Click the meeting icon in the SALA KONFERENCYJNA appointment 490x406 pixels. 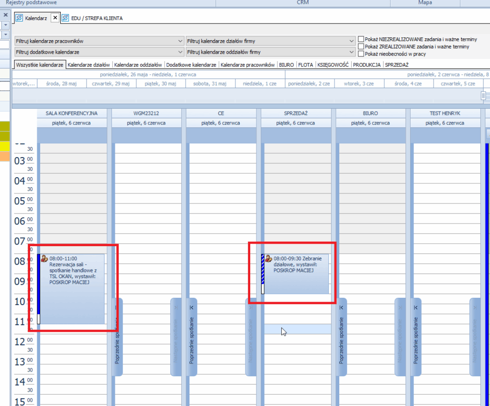[45, 259]
